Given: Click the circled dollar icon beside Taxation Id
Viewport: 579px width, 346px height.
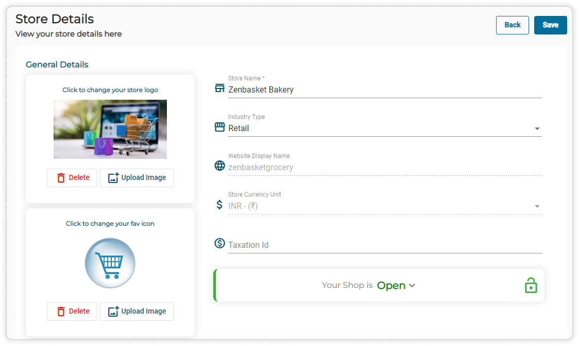Looking at the screenshot, I should (x=220, y=244).
